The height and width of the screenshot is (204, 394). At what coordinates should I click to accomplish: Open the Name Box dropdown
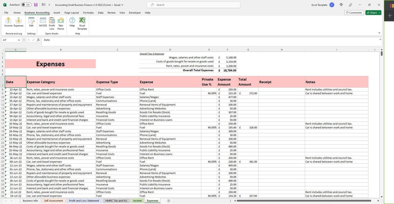(19, 40)
